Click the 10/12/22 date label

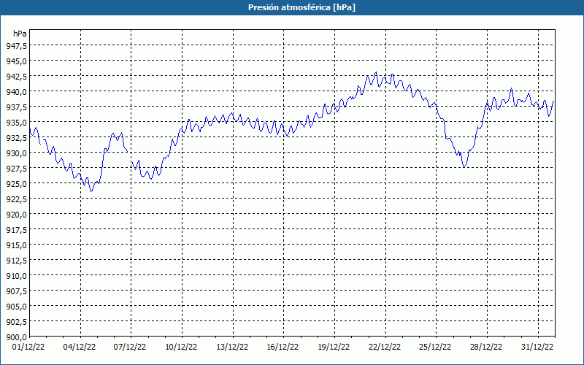point(181,347)
